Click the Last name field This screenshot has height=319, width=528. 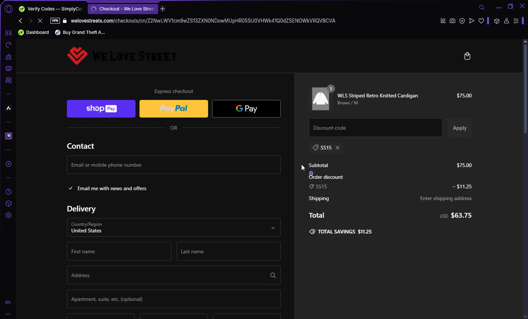228,251
